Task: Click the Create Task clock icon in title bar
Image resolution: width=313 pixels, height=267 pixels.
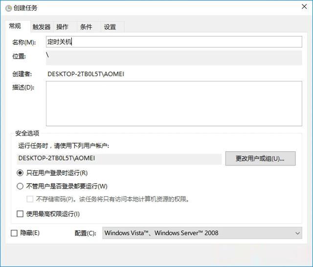Action: click(8, 8)
